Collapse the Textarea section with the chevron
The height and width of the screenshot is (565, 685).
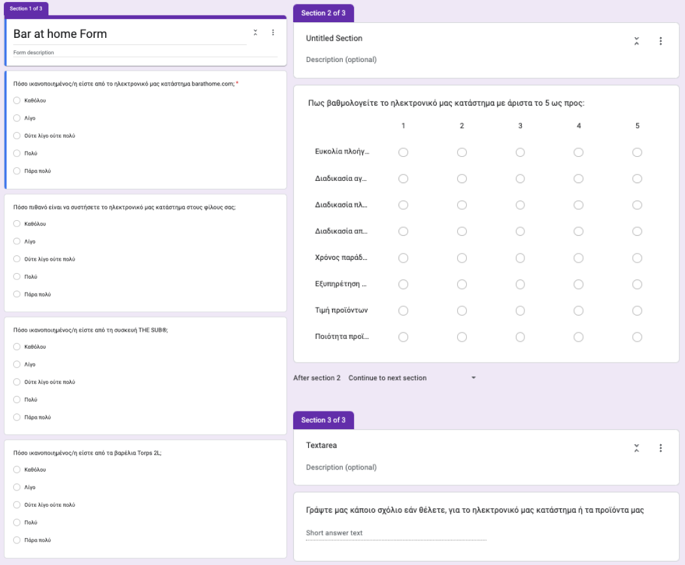pyautogui.click(x=637, y=448)
